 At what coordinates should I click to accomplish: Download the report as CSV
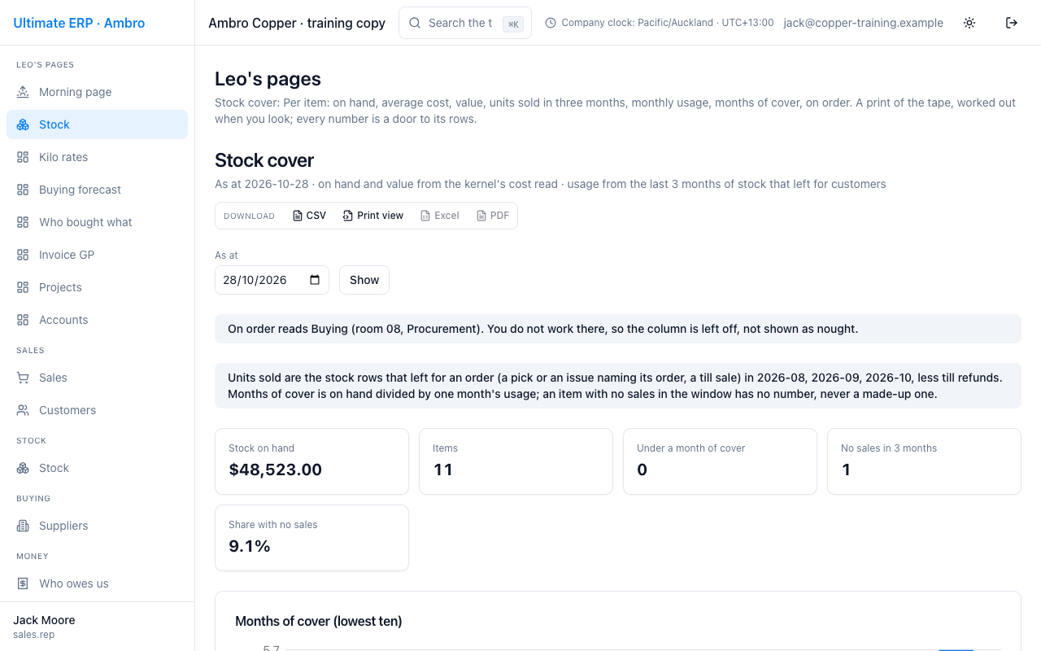309,216
